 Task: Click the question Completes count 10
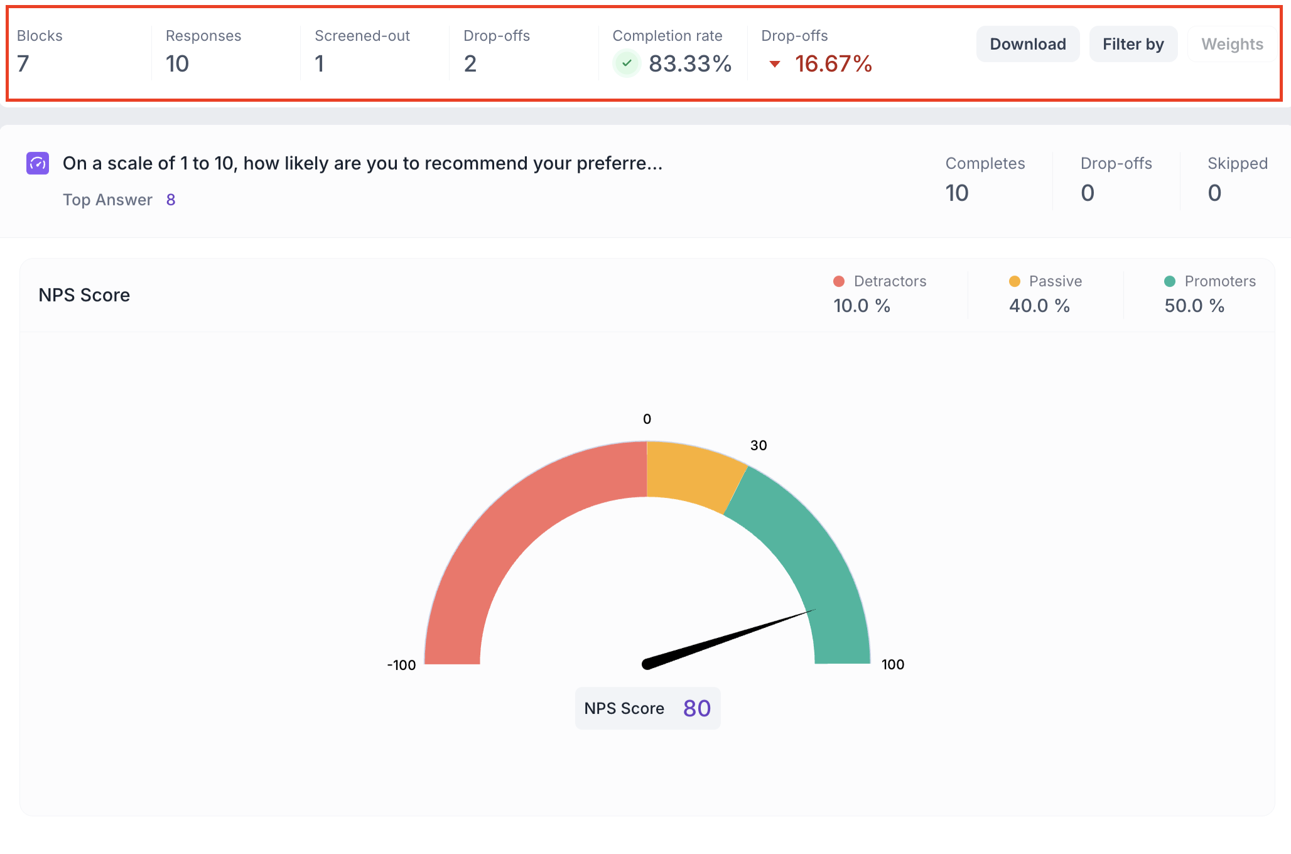[957, 193]
